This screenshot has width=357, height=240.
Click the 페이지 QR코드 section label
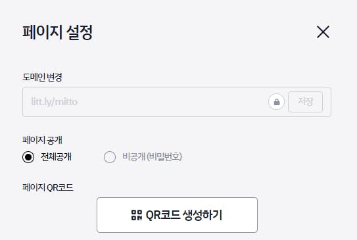(x=48, y=187)
